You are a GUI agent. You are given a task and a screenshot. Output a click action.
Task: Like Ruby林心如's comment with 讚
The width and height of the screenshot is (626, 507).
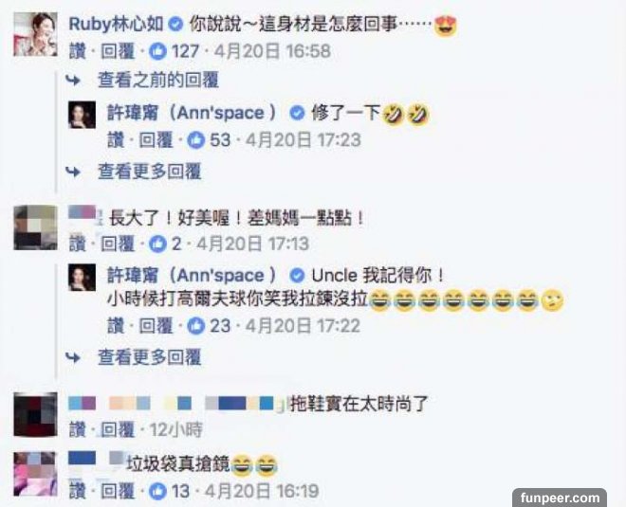point(77,51)
